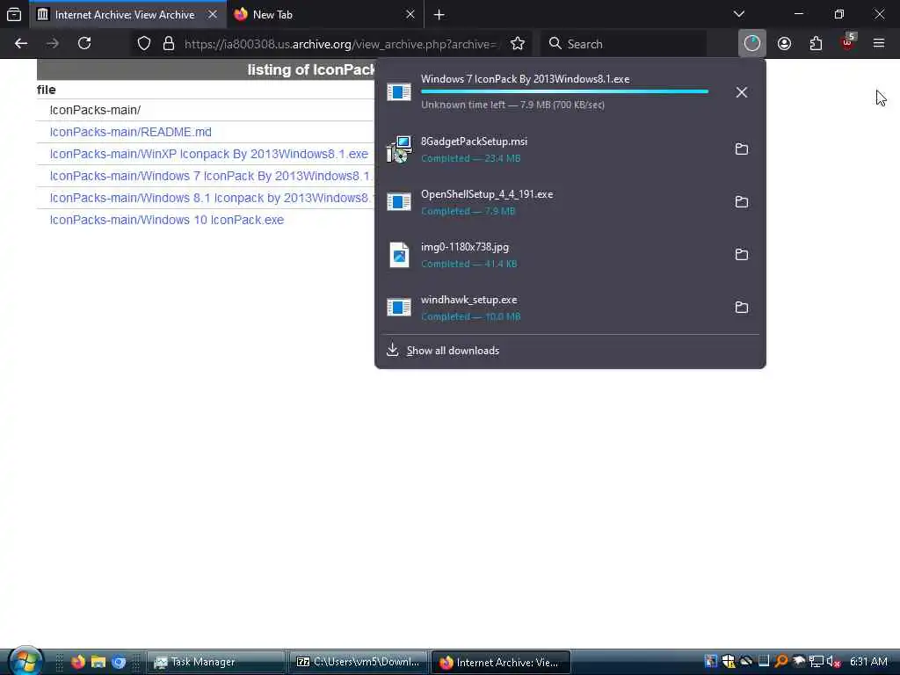Switch to Task Manager on the taskbar
The image size is (900, 675).
coord(216,662)
